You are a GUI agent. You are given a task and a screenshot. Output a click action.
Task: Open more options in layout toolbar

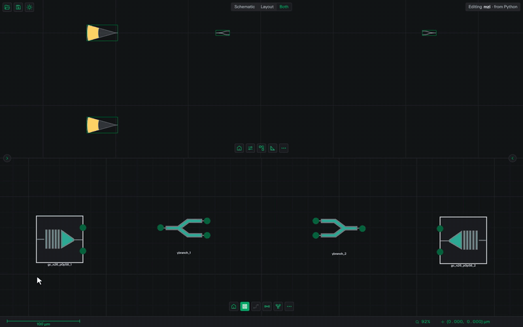tap(284, 148)
